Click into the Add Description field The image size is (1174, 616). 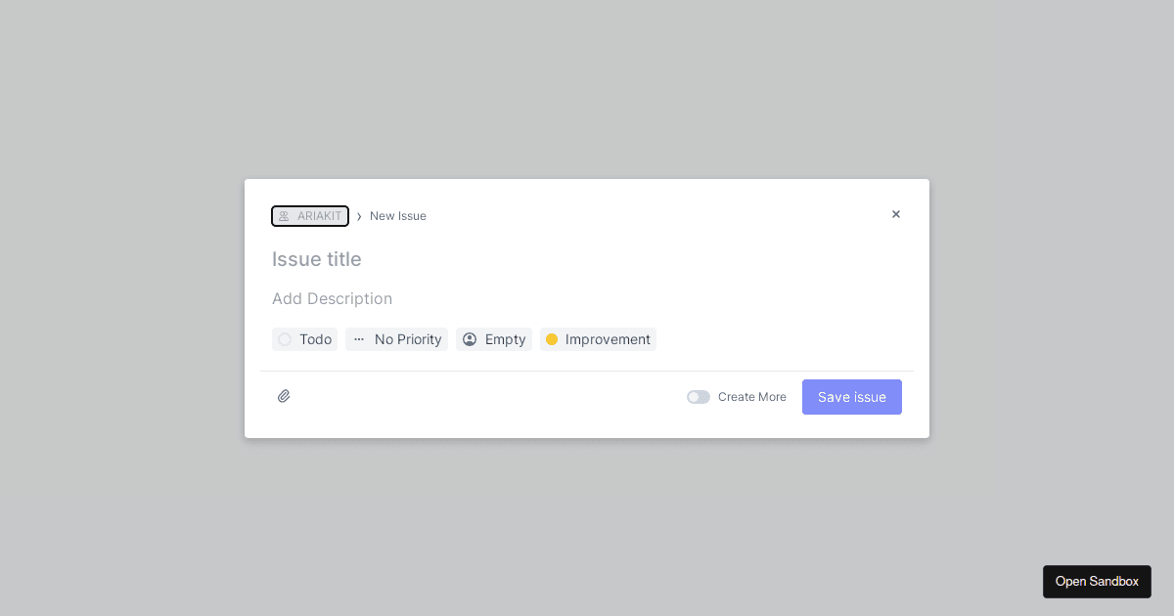(x=587, y=298)
